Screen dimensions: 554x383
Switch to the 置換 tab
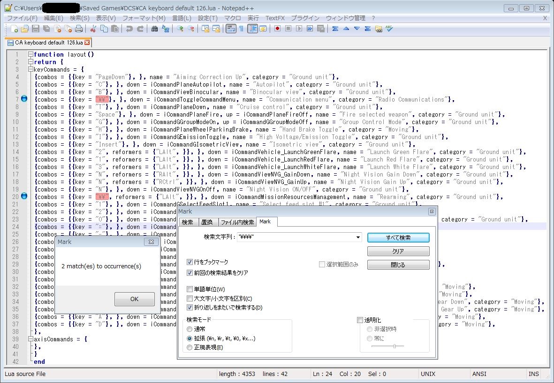point(206,222)
